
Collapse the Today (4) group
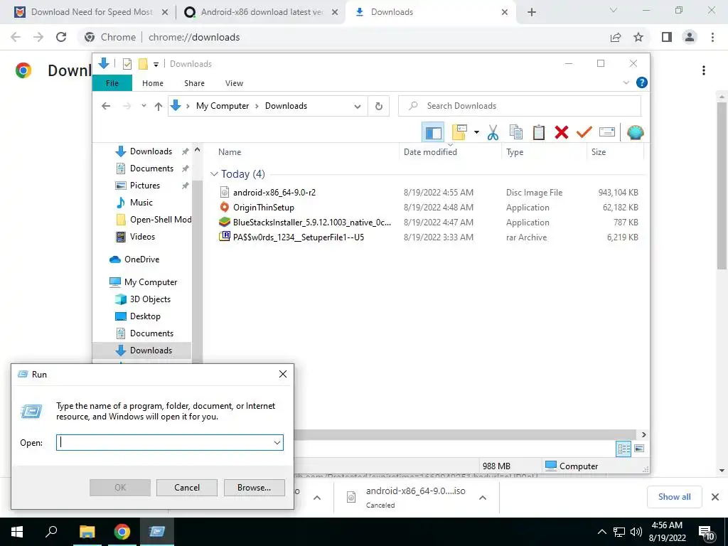214,174
